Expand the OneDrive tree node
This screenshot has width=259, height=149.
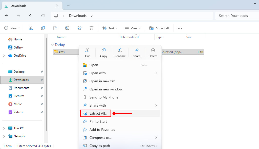click(4, 56)
